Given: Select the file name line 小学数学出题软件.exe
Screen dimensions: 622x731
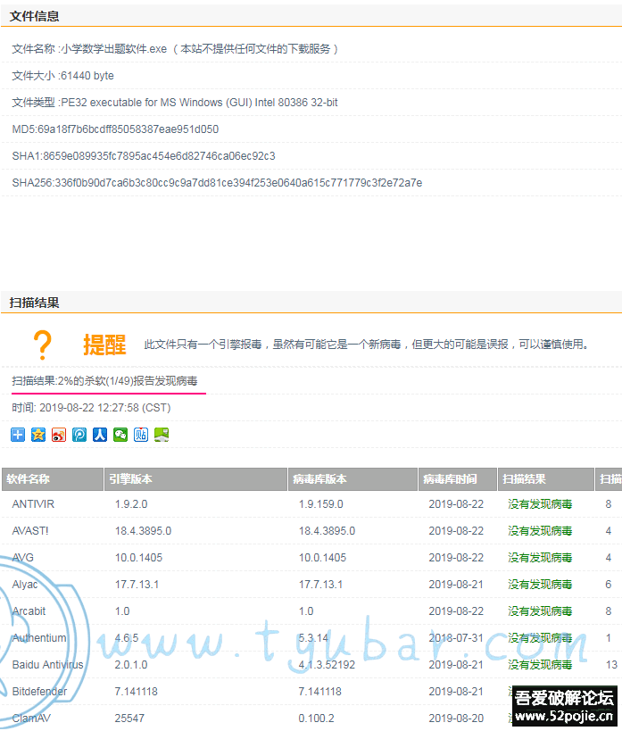Looking at the screenshot, I should click(x=175, y=49).
